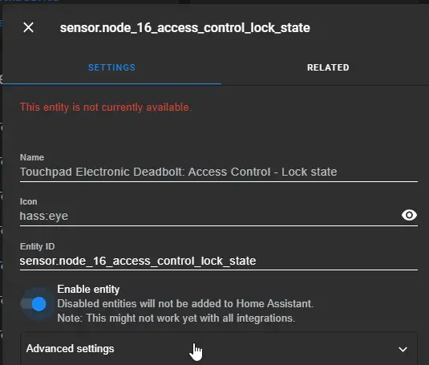Screen dimensions: 429x365
Task: Toggle the Enable entity switch
Action: click(x=34, y=304)
